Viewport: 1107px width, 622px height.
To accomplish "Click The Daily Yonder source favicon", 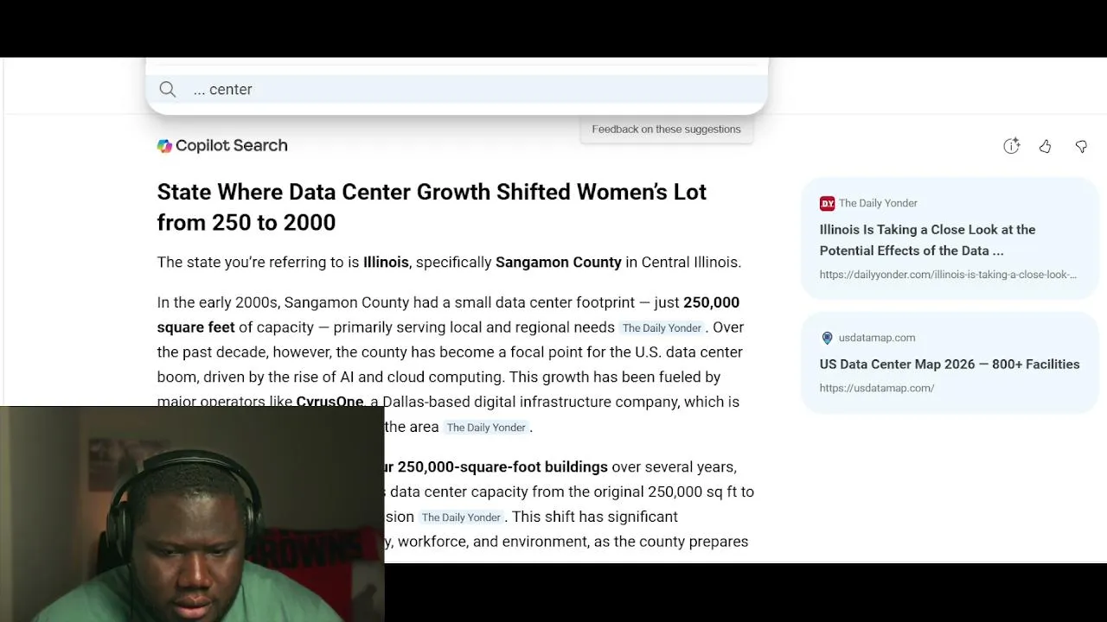I will [828, 203].
